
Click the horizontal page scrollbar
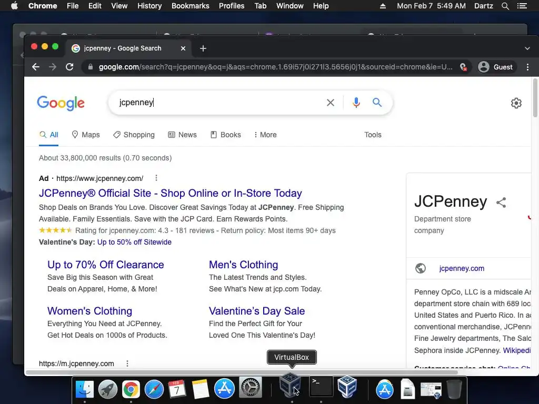point(242,372)
